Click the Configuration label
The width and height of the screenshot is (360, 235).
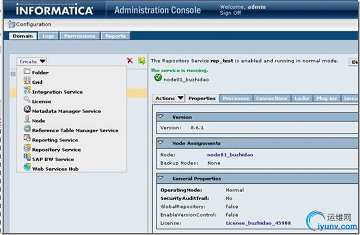[x=33, y=25]
